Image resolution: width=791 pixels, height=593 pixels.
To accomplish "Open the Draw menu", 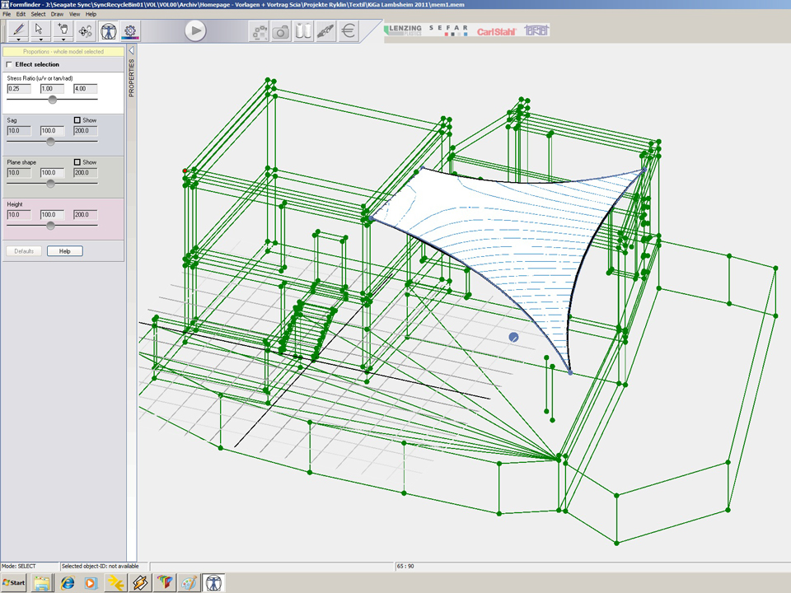I will point(57,14).
